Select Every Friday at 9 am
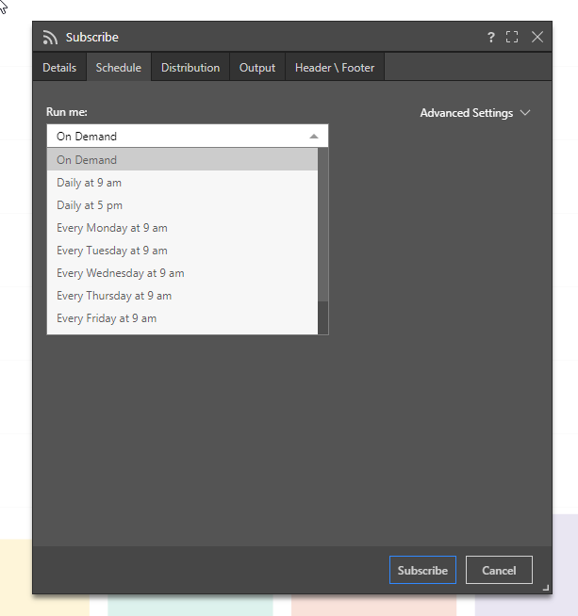Screen dimensions: 578x616 click(107, 318)
